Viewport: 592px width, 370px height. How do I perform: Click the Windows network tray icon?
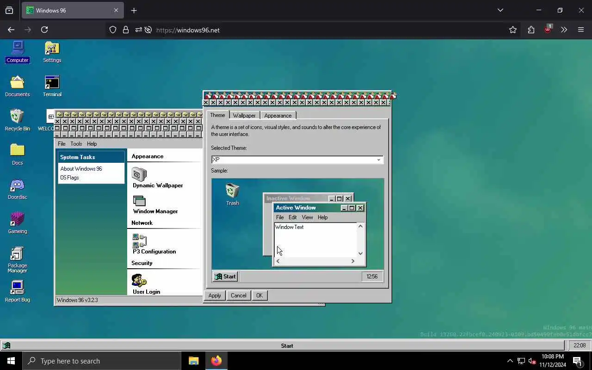click(x=521, y=361)
